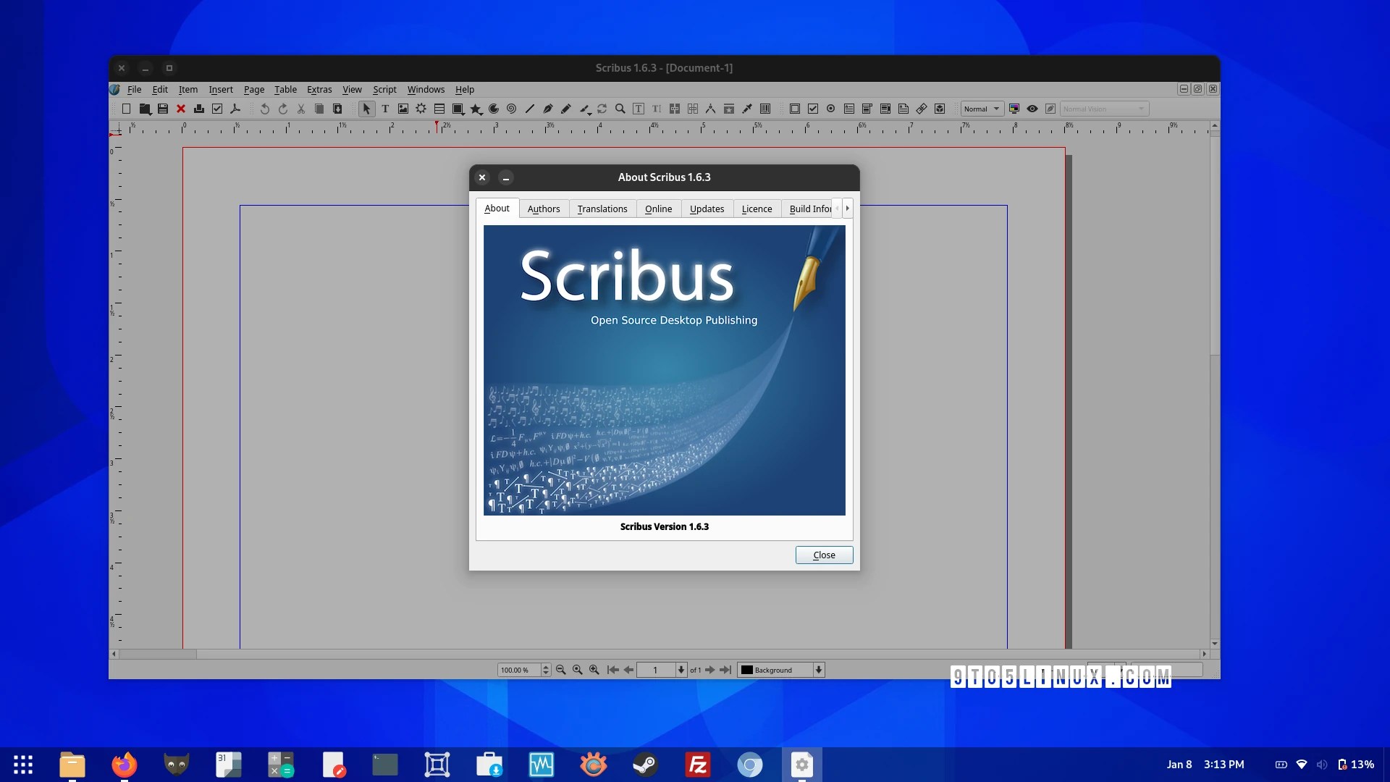Image resolution: width=1390 pixels, height=782 pixels.
Task: Open the Background layer dropdown
Action: coord(819,670)
